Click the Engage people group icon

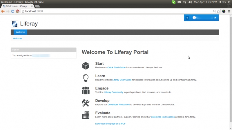pyautogui.click(x=86, y=90)
